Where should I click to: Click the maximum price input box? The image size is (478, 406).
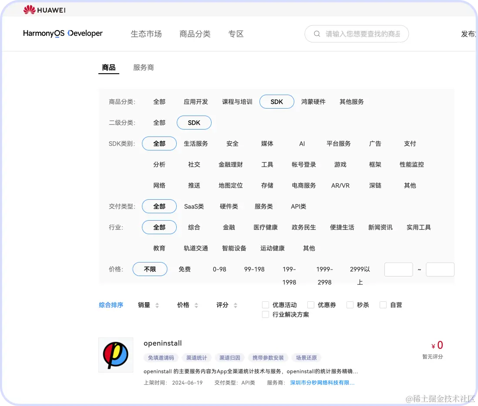[440, 270]
